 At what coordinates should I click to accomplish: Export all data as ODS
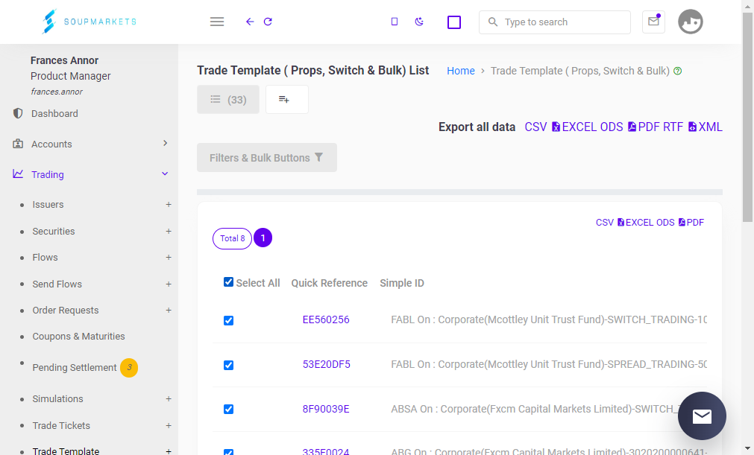[x=612, y=127]
